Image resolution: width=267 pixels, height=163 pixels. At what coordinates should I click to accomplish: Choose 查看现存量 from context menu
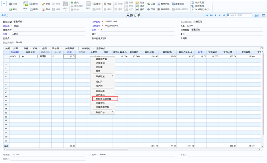click(x=101, y=59)
